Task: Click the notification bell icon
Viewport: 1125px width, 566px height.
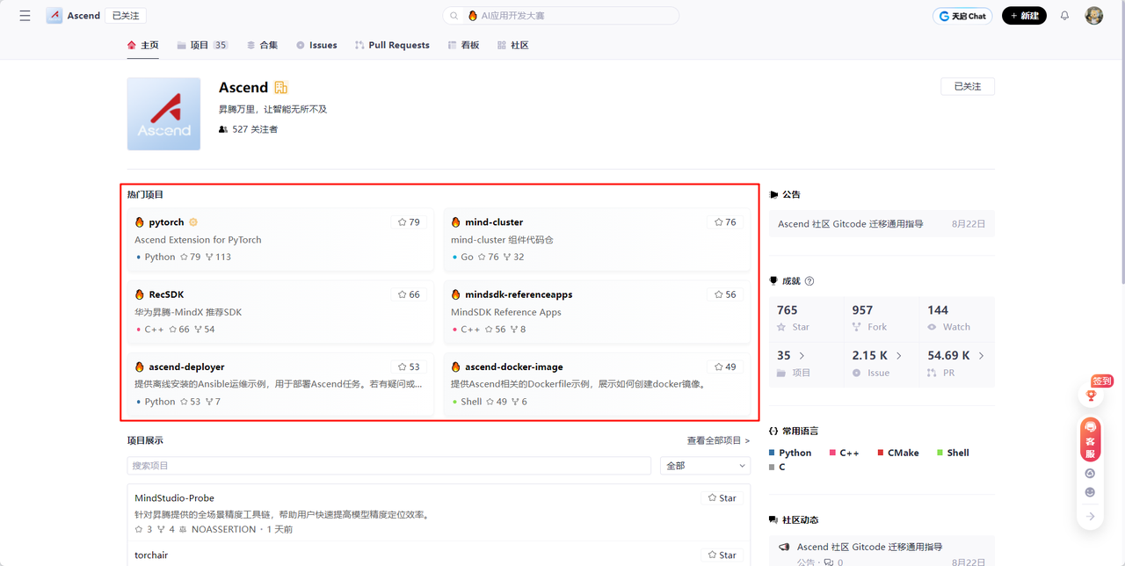Action: (x=1064, y=16)
